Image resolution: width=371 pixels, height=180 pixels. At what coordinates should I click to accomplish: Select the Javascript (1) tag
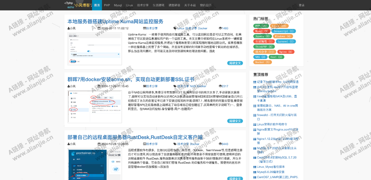283,31
